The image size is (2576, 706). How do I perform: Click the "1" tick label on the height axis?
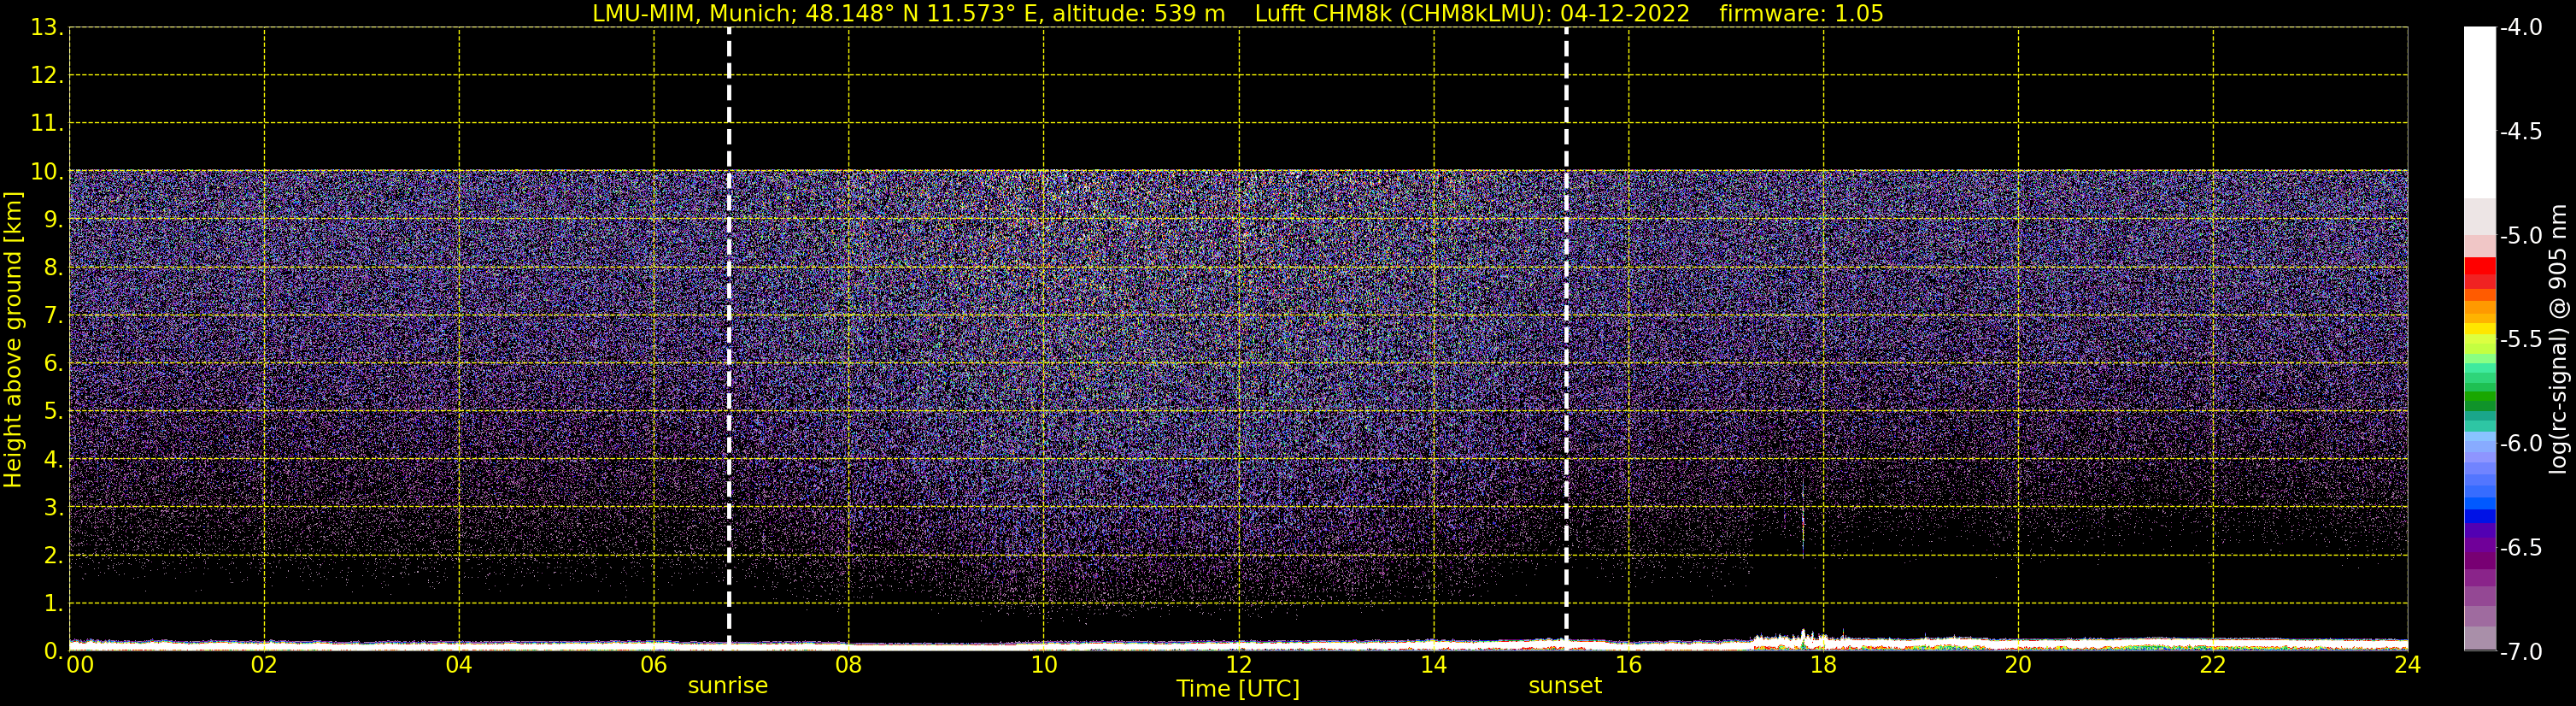(x=52, y=603)
